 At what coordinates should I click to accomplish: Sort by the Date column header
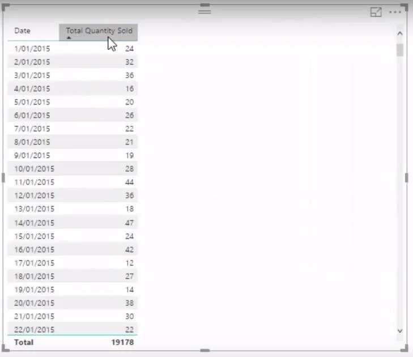pyautogui.click(x=23, y=31)
